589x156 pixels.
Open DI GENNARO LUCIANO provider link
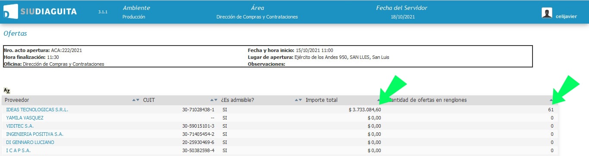pos(30,142)
